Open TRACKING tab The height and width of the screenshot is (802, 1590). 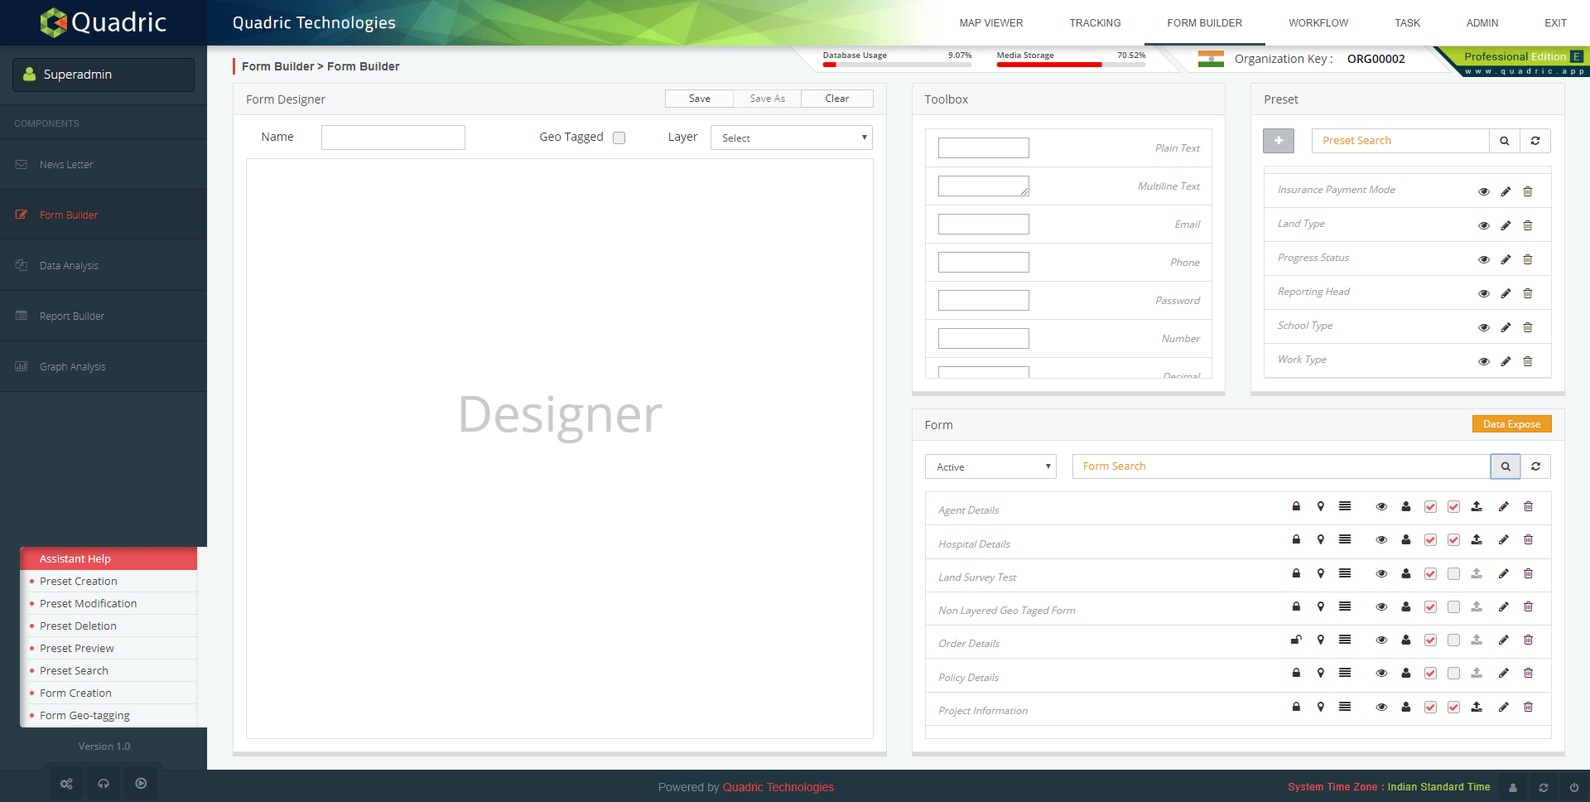(x=1095, y=23)
